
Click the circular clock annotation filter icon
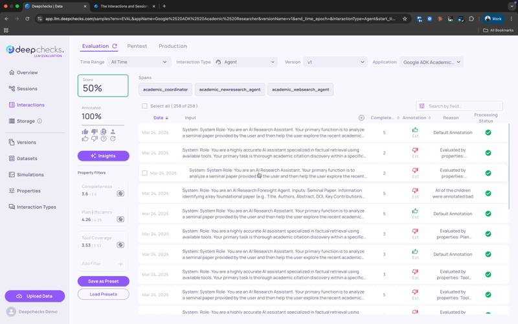pos(113,139)
